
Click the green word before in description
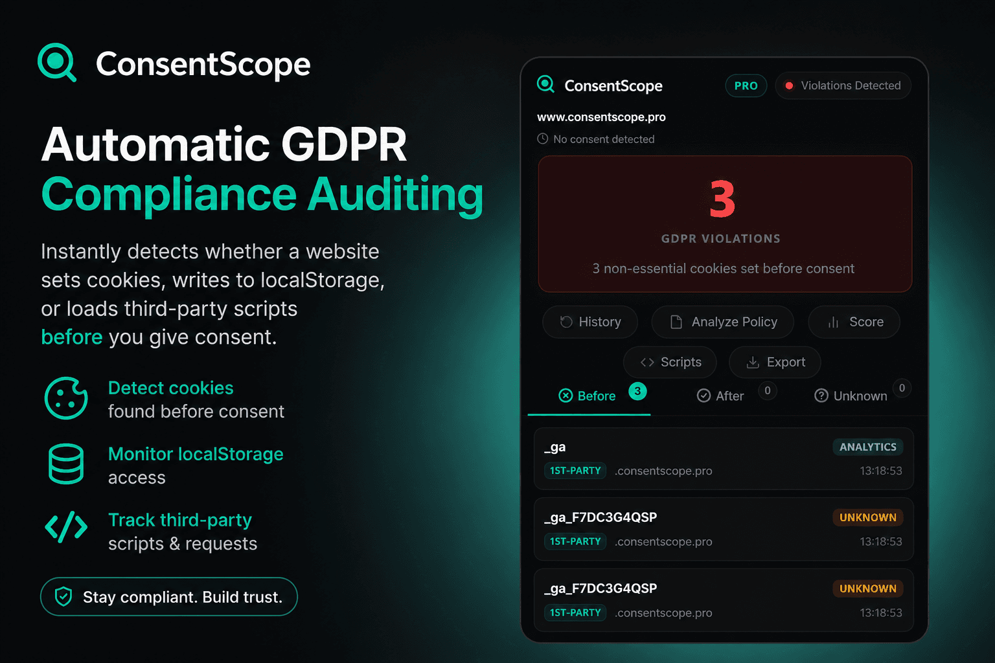coord(72,337)
